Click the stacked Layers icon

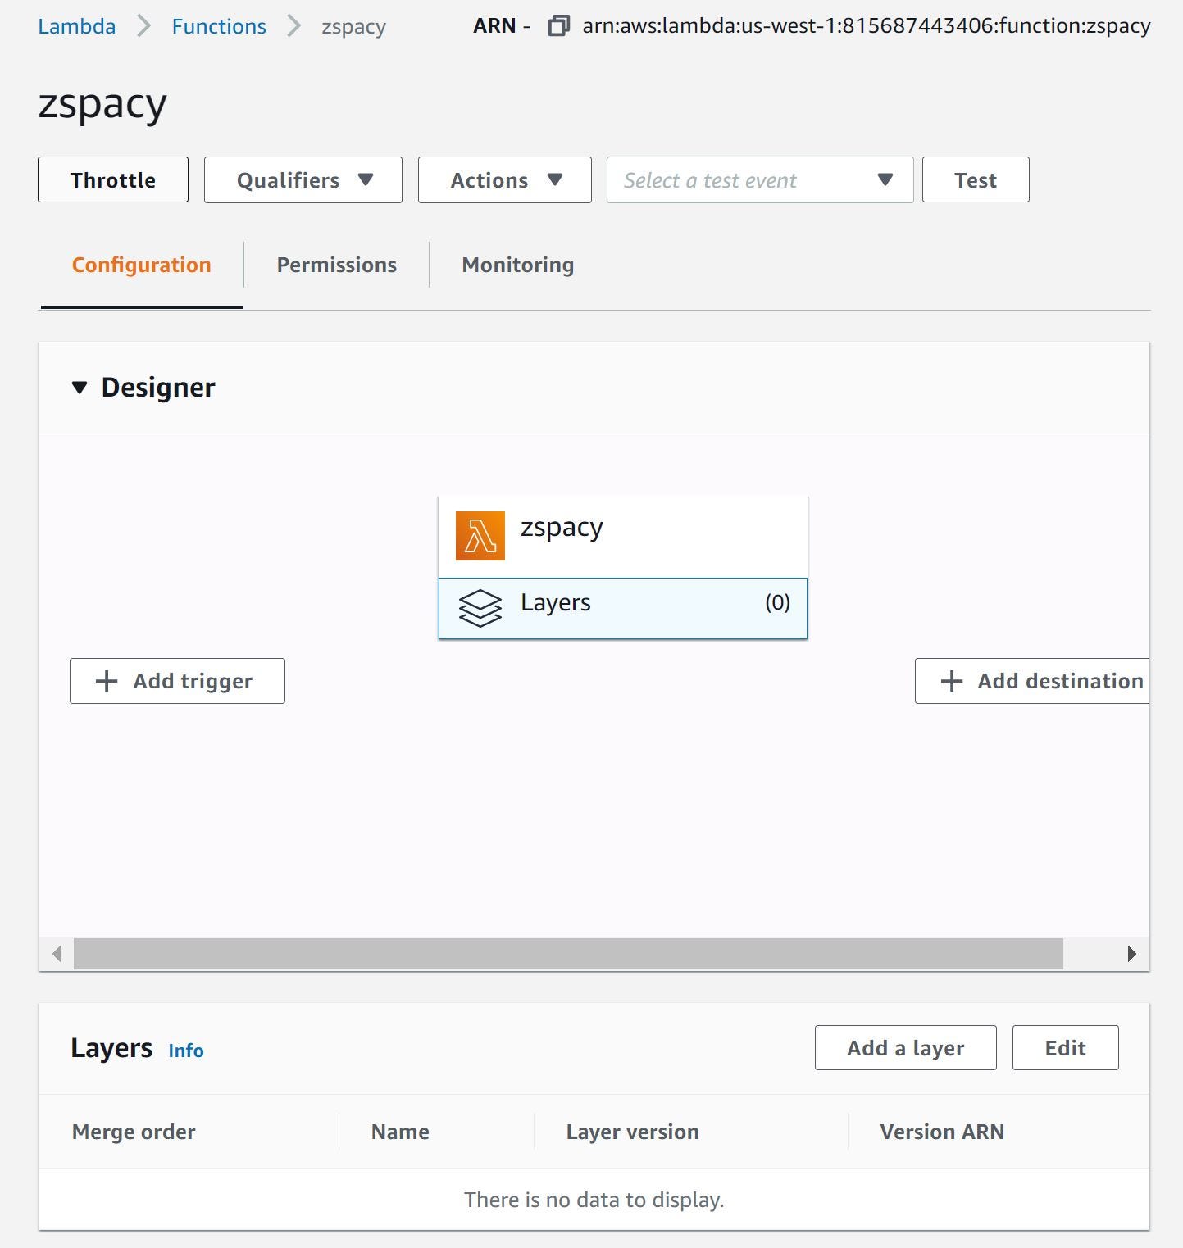tap(480, 608)
